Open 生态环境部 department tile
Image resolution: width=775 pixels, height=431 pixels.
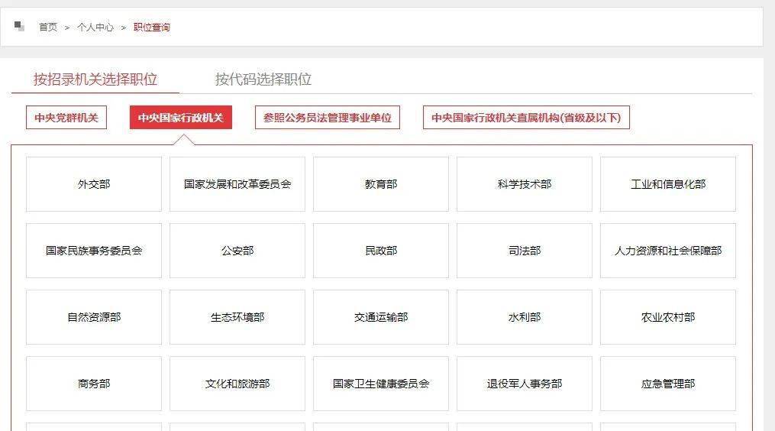click(x=237, y=317)
